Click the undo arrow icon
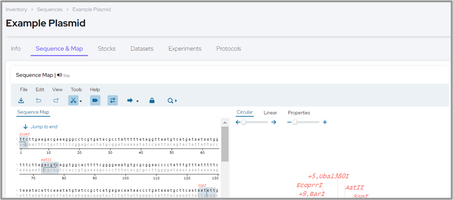This screenshot has height=200, width=453. [38, 100]
